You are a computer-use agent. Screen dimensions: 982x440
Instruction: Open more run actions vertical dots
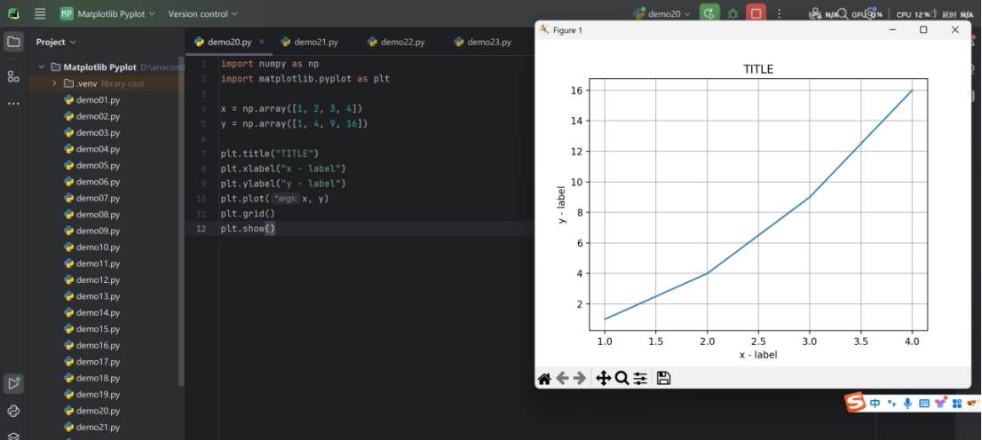click(x=779, y=13)
